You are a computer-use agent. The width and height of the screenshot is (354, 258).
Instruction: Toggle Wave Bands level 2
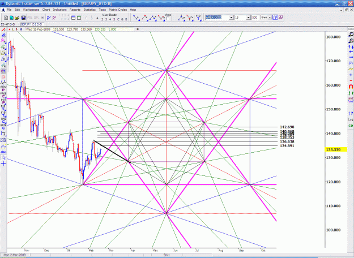[102, 19]
